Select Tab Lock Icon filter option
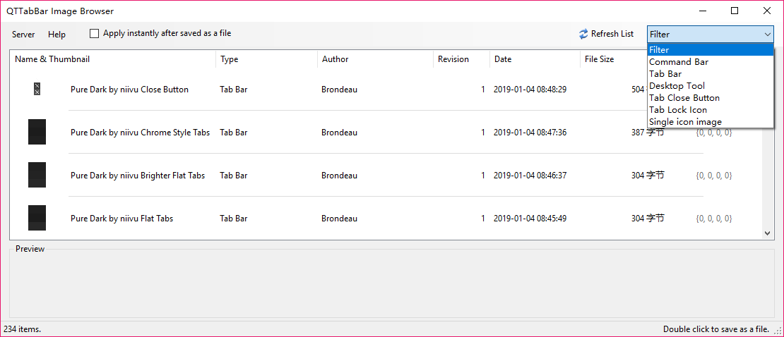784x337 pixels. pyautogui.click(x=678, y=110)
